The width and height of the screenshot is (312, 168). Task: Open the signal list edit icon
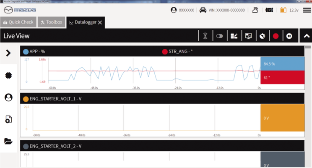[234, 36]
